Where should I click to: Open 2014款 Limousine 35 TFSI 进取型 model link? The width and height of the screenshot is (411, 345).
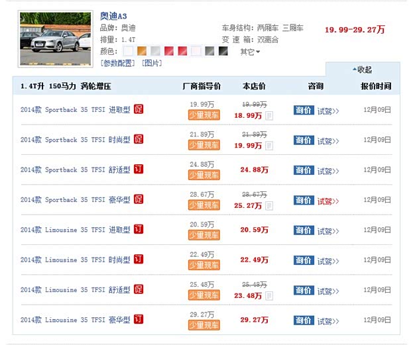[x=75, y=230]
